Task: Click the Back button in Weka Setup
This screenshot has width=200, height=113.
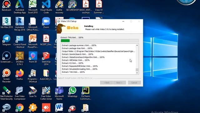Action: point(106,83)
